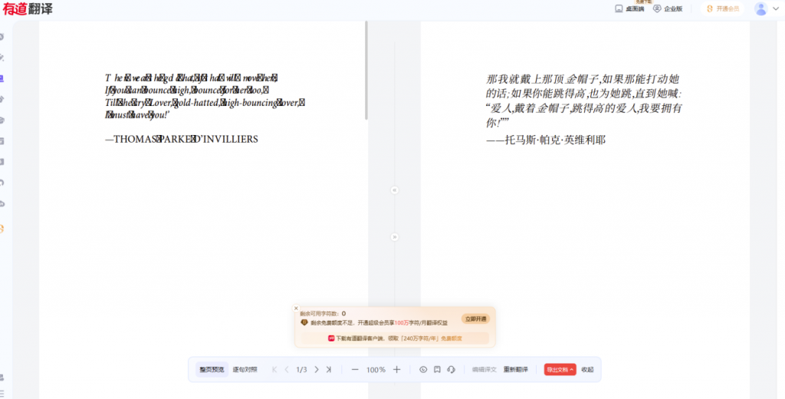Click the translated 托马斯·帕克·英维利耶 line

tap(546, 140)
